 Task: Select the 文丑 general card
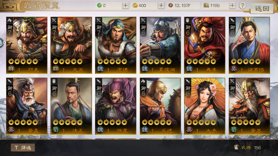coord(71,45)
